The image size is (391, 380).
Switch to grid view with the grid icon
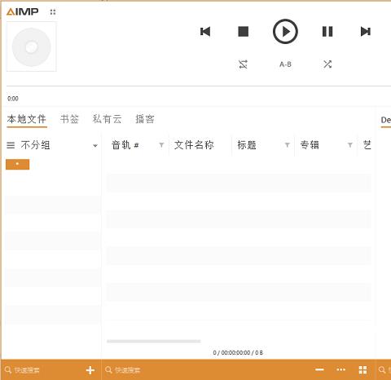(362, 370)
